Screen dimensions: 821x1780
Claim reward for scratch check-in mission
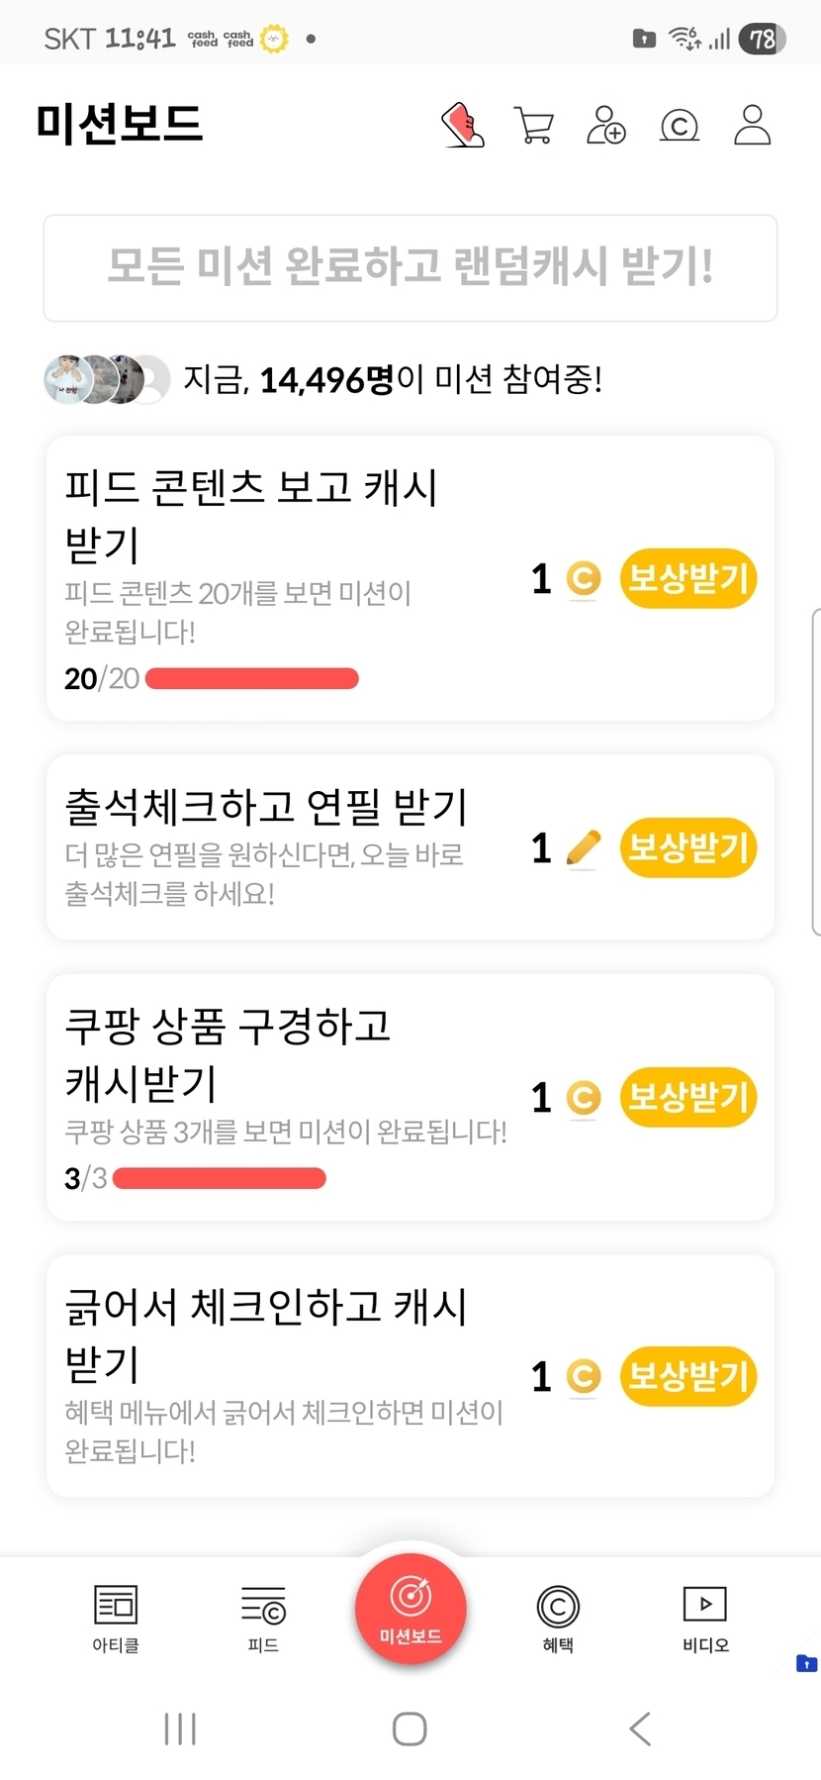pos(688,1376)
